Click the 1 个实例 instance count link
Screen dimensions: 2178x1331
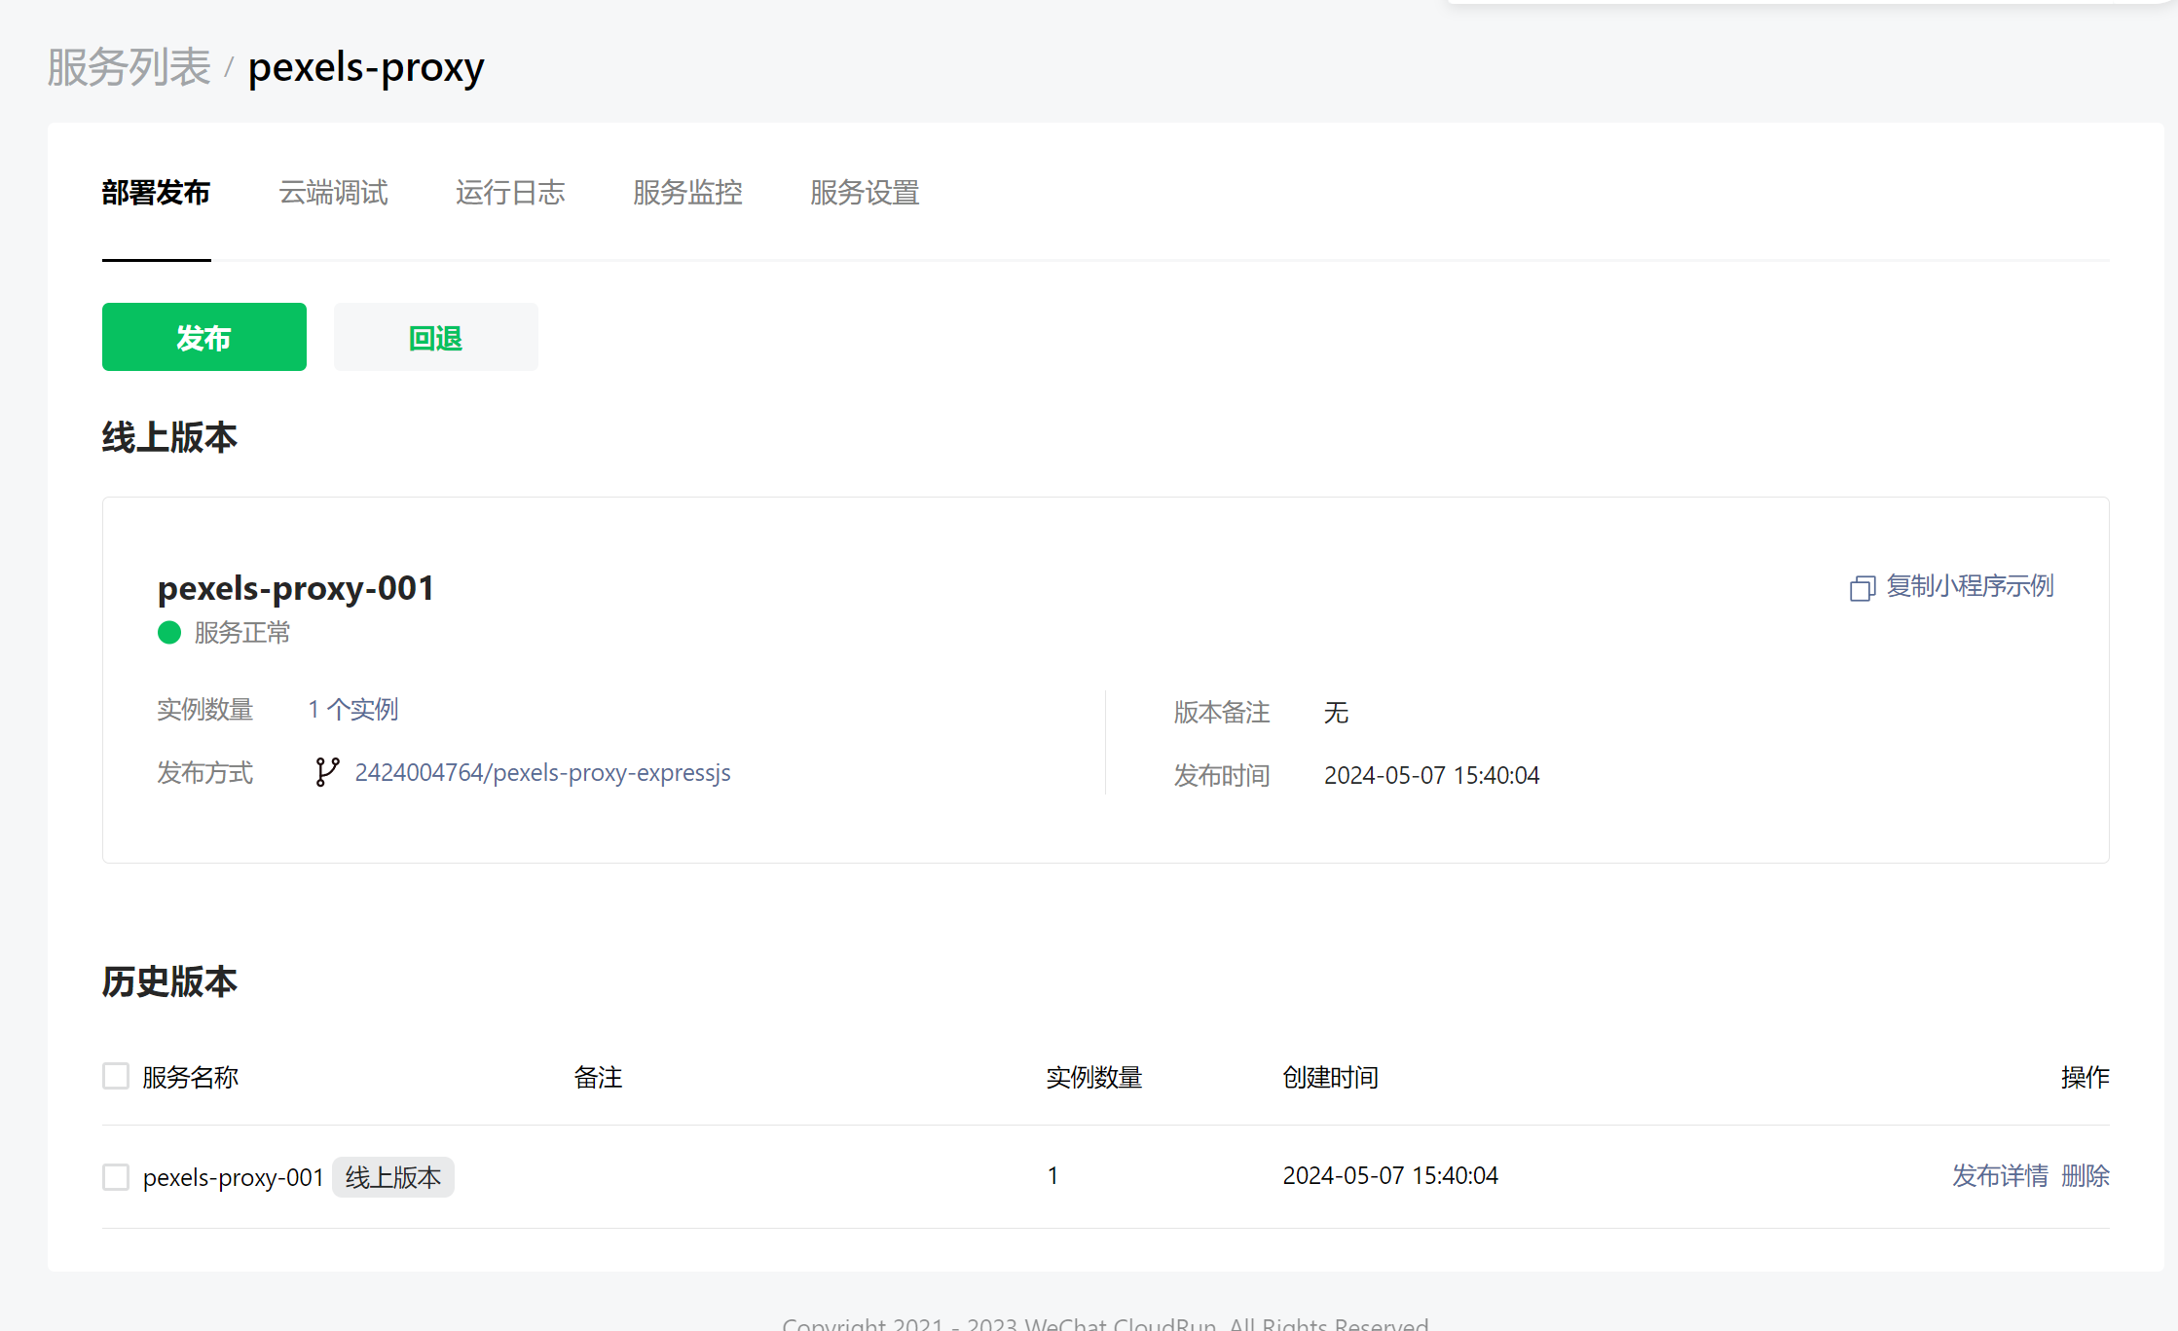353,709
